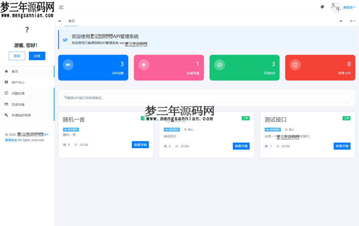This screenshot has width=359, height=226.
Task: Click the 随机一言 card title
Action: (x=74, y=120)
